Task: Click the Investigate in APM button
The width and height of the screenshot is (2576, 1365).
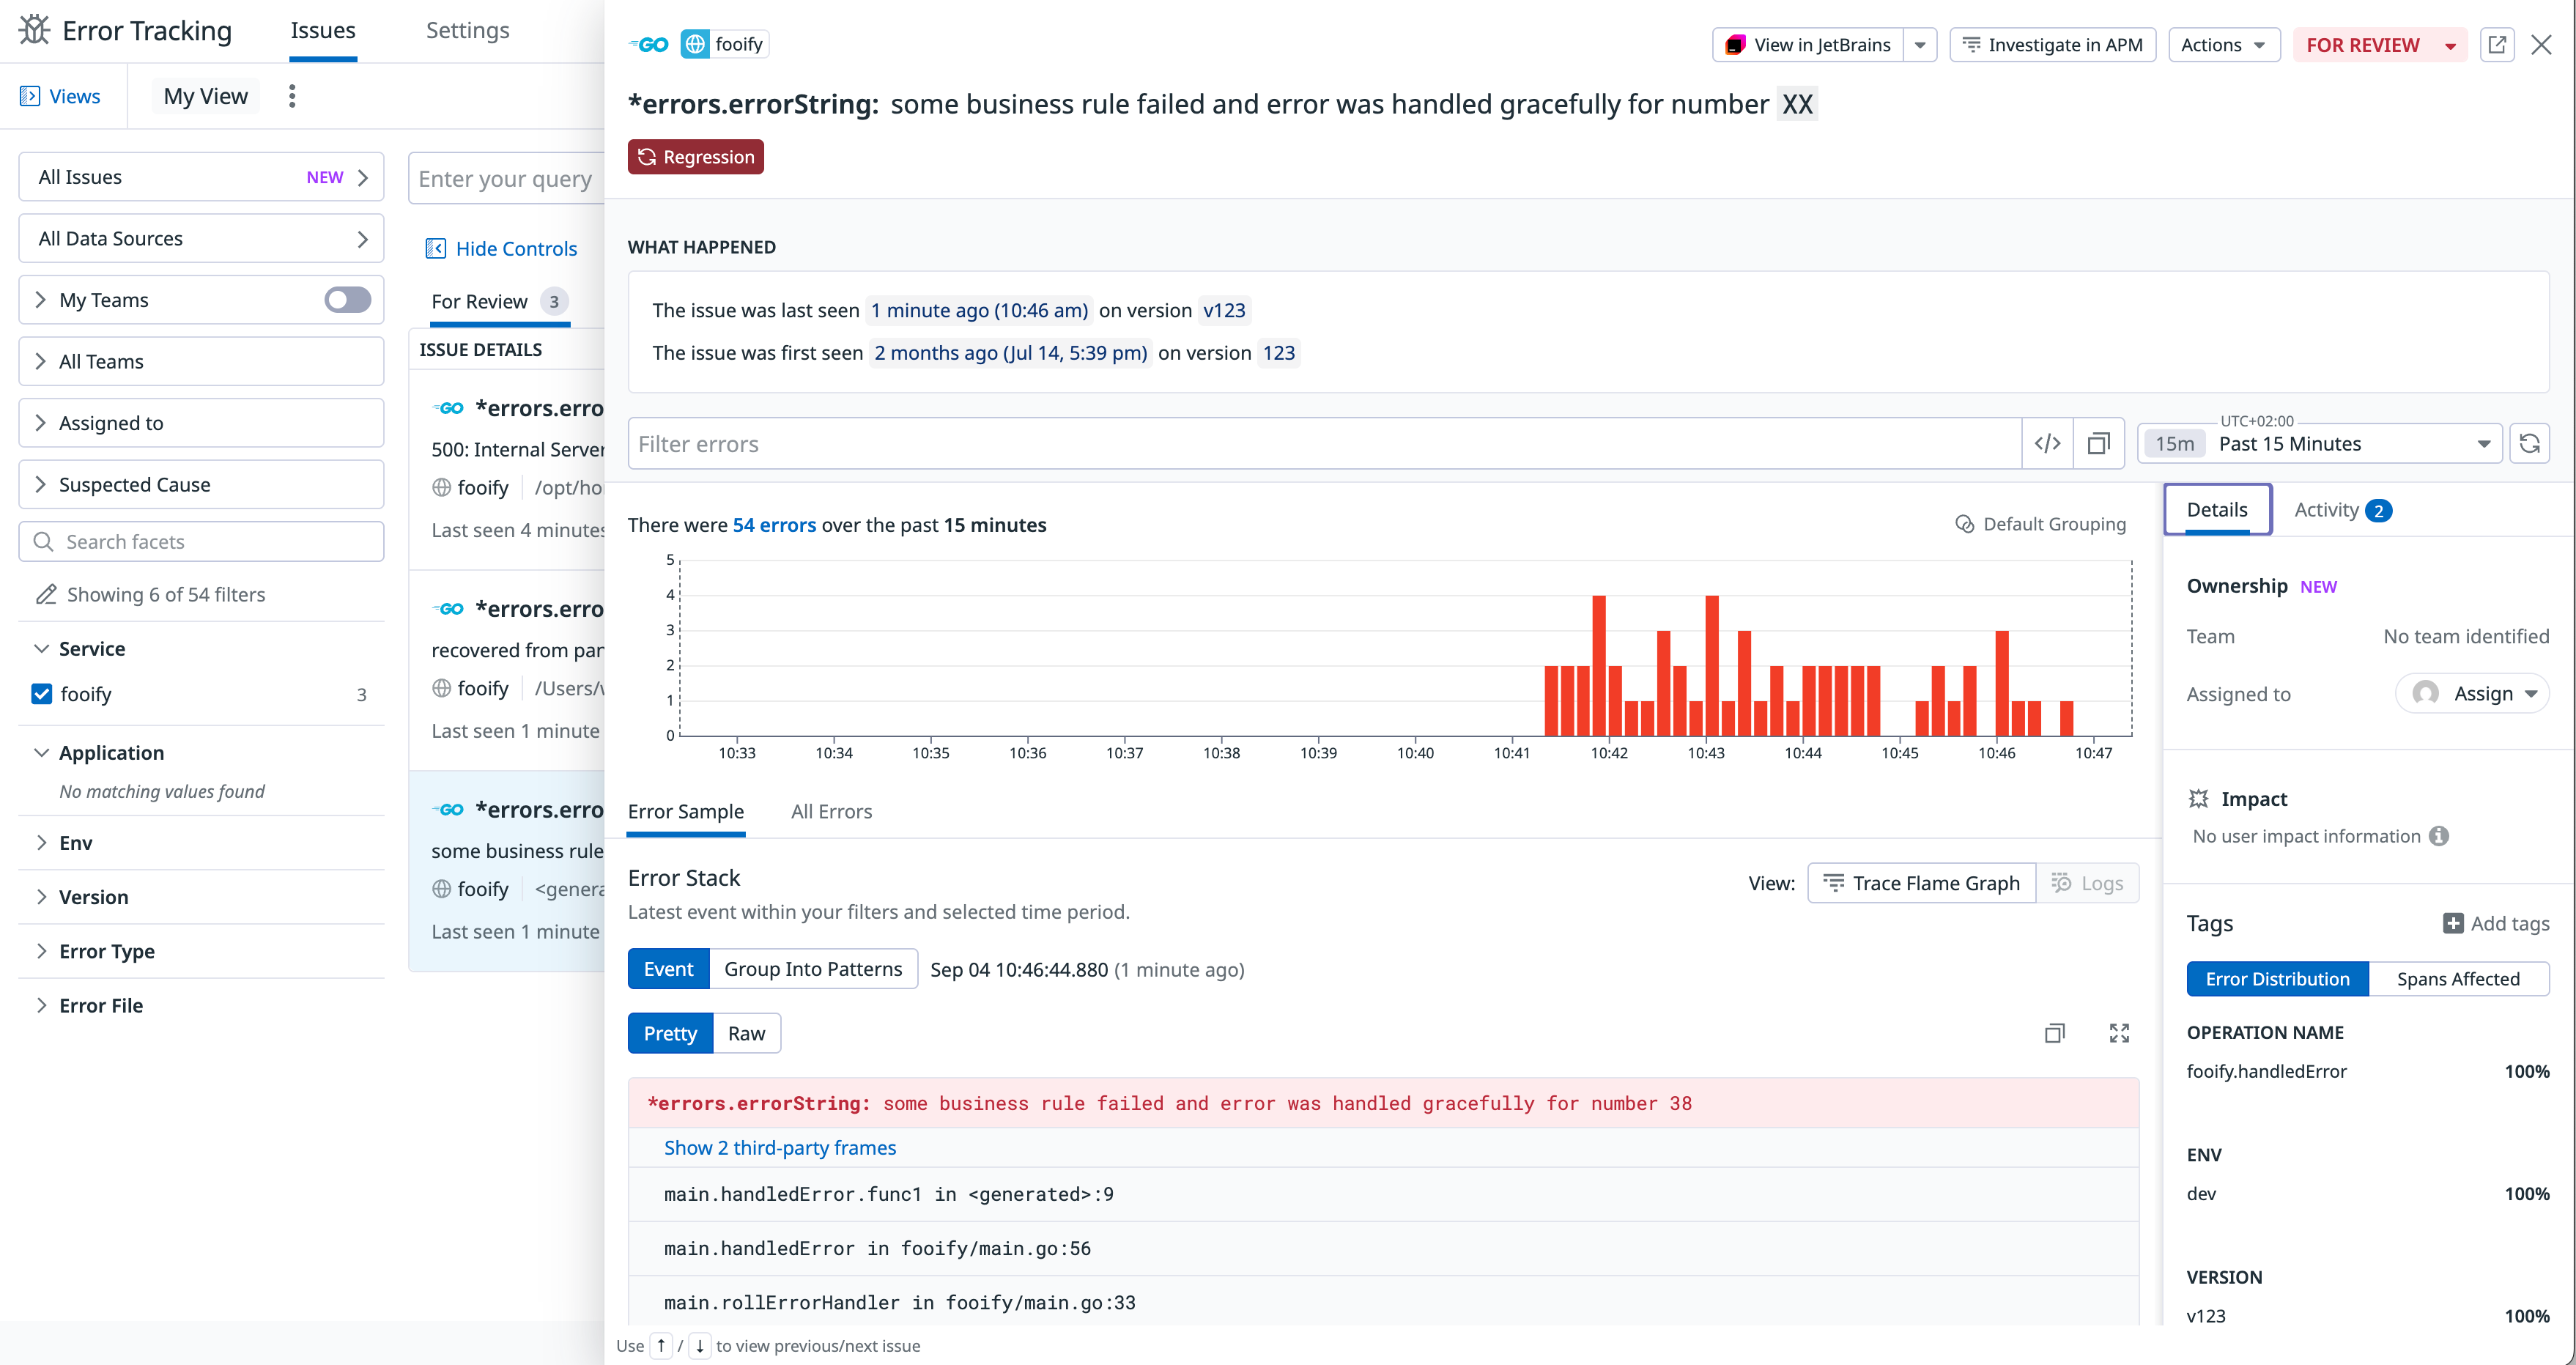Action: tap(2052, 44)
